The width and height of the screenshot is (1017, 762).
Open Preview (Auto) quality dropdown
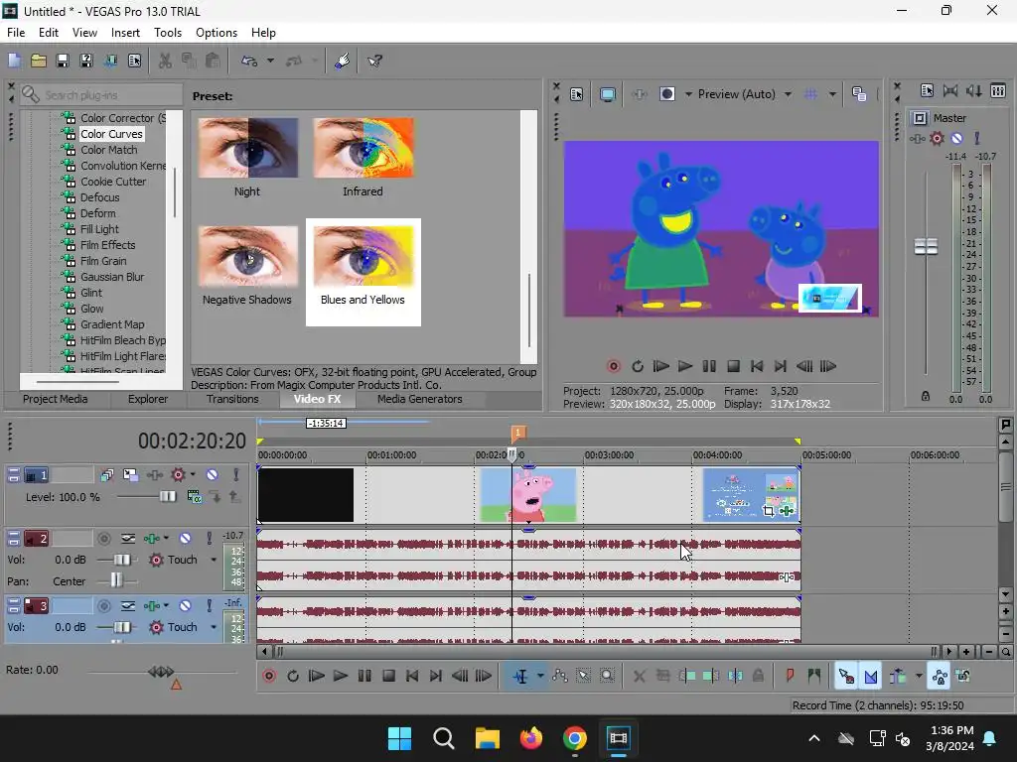pyautogui.click(x=788, y=94)
